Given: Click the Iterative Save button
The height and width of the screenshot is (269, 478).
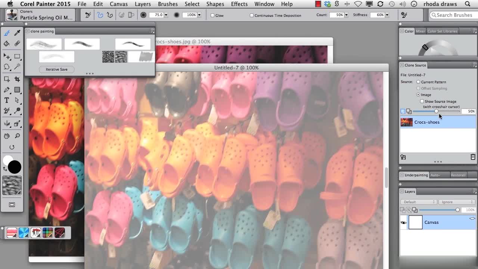Looking at the screenshot, I should coord(57,69).
